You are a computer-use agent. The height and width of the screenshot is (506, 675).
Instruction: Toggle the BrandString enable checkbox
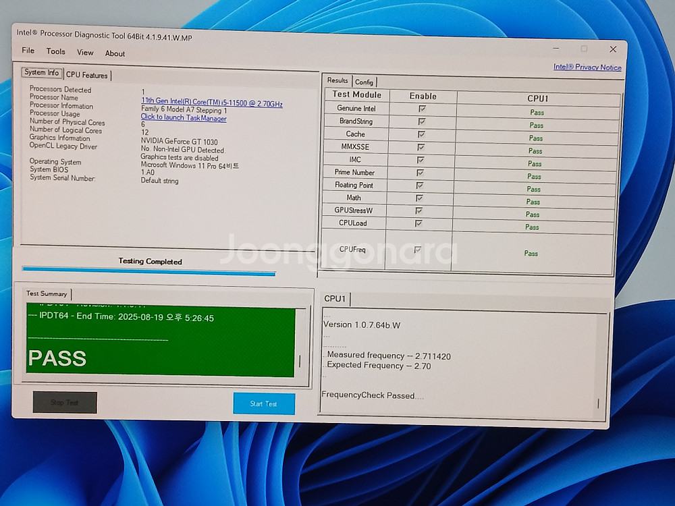coord(422,121)
